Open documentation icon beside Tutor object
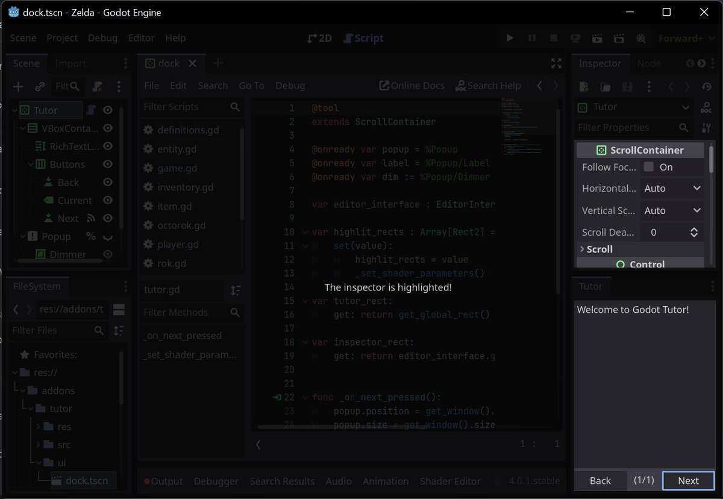The width and height of the screenshot is (723, 499). (706, 107)
